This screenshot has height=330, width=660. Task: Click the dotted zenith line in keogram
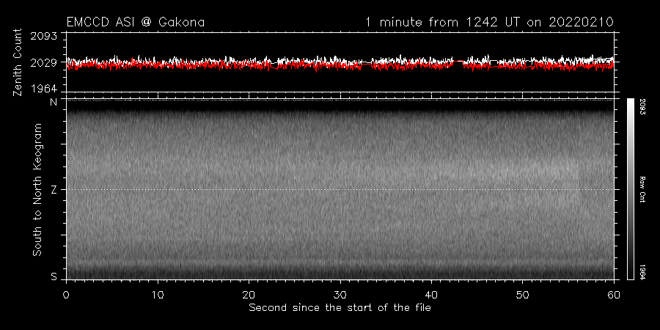click(340, 189)
